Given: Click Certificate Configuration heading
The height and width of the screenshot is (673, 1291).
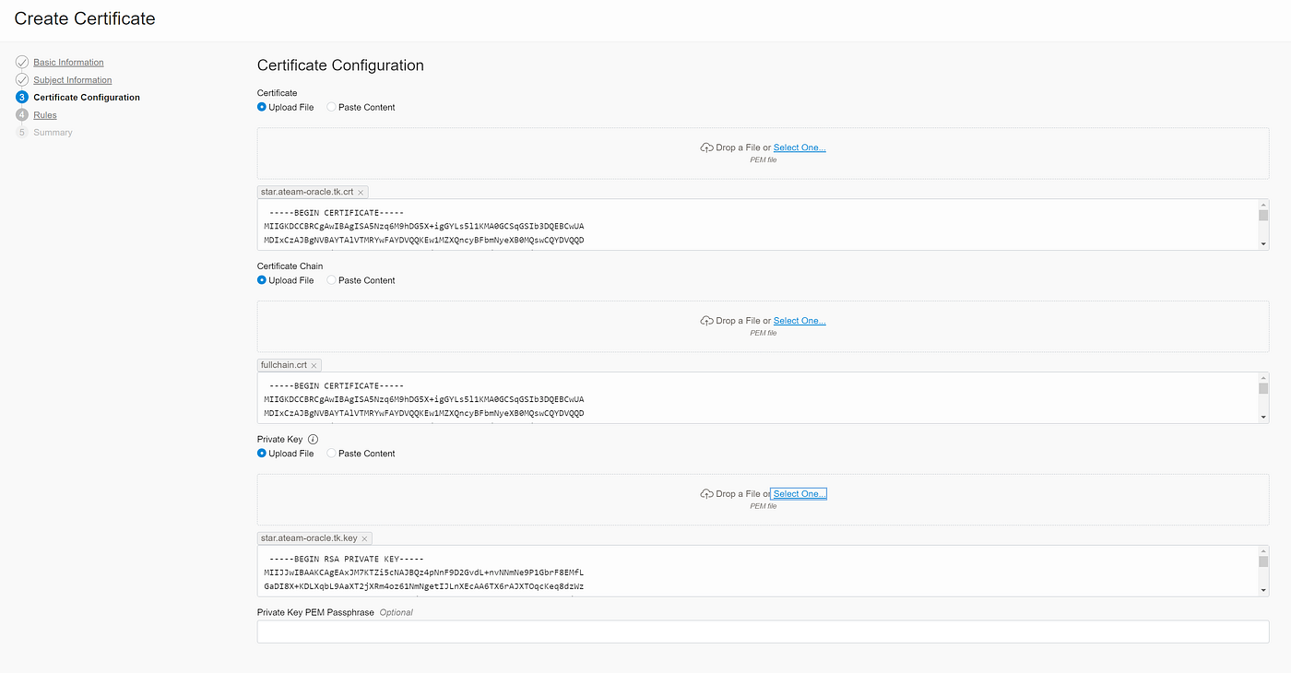Looking at the screenshot, I should 340,65.
